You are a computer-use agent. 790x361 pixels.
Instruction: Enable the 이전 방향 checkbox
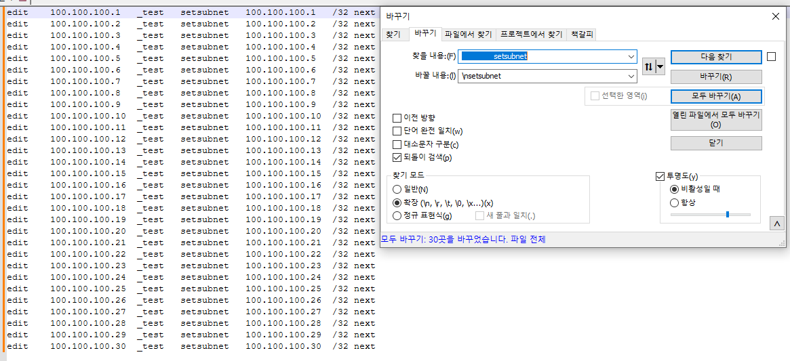[x=397, y=119]
